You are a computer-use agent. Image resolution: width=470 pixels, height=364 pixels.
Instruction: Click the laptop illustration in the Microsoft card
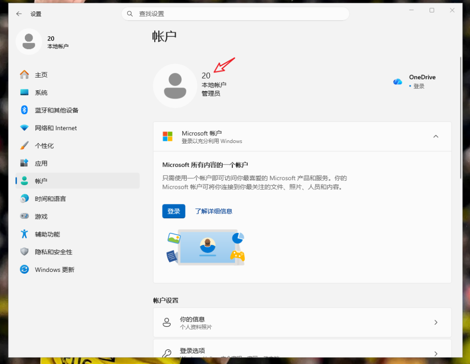206,248
